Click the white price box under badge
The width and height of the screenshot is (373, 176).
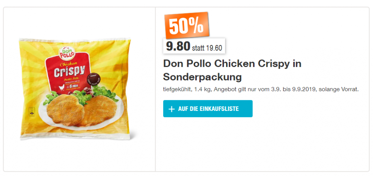pos(194,46)
